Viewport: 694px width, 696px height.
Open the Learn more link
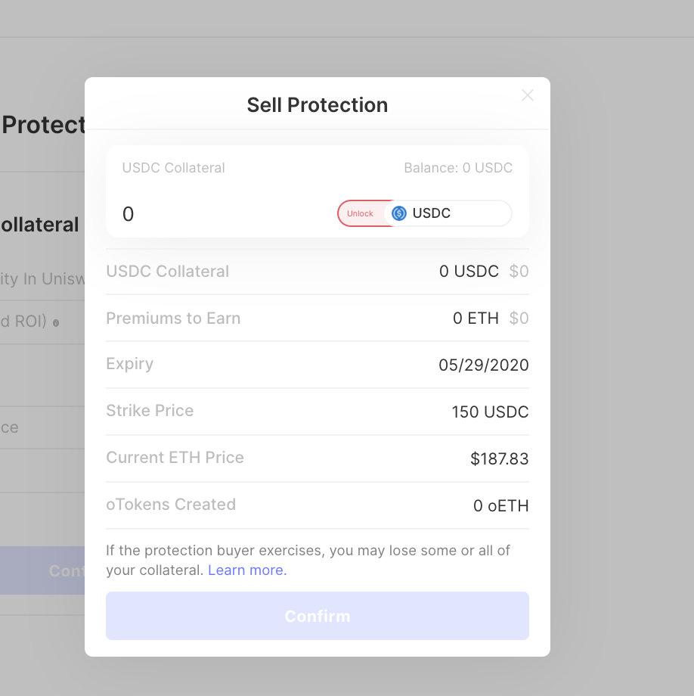247,570
